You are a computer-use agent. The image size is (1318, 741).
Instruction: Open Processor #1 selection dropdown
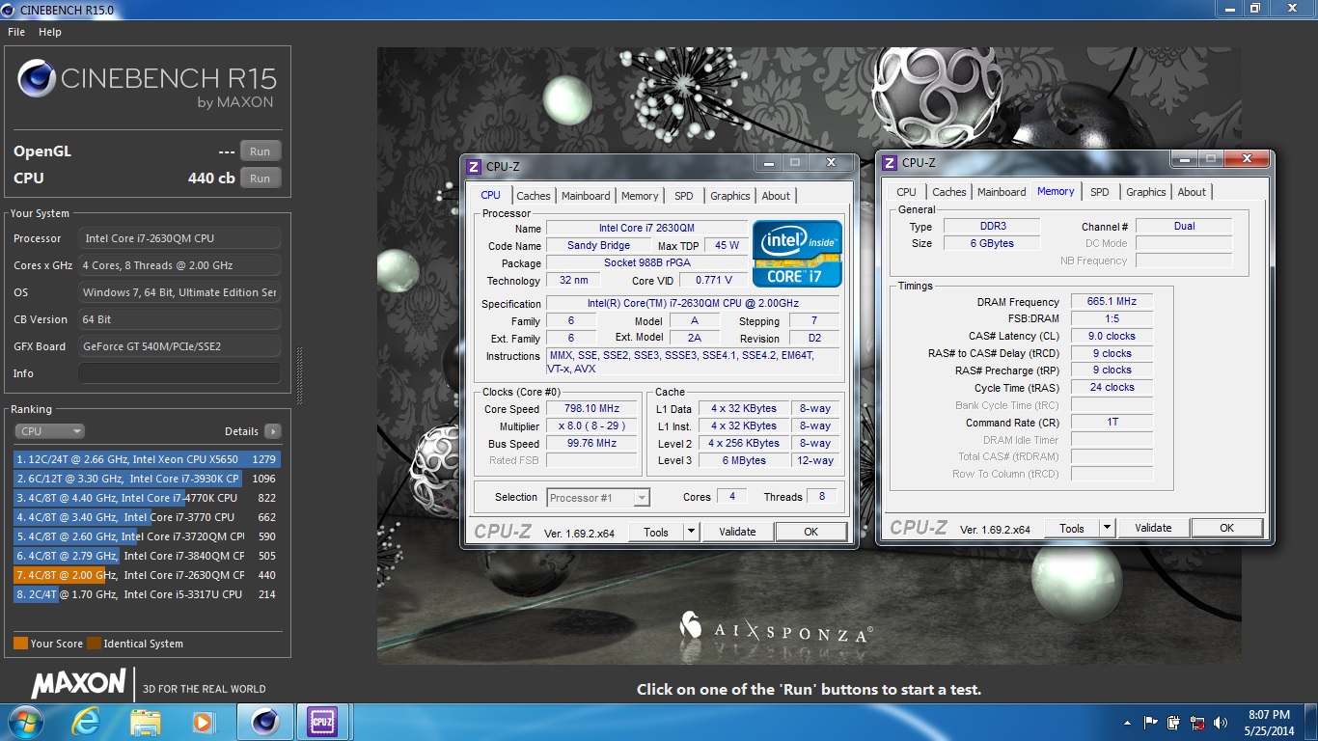click(x=598, y=498)
